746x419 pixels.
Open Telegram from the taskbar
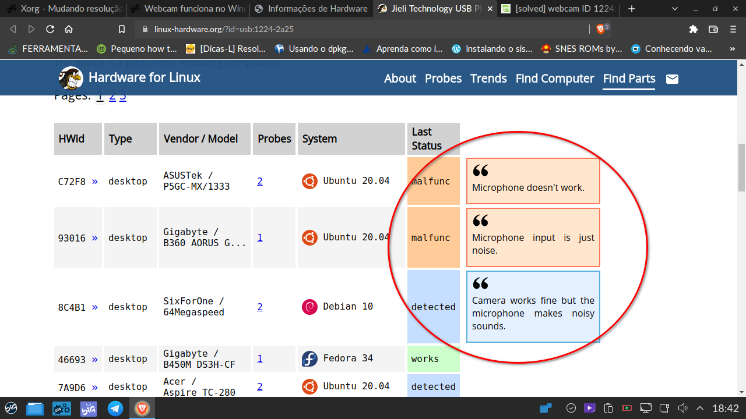tap(115, 409)
